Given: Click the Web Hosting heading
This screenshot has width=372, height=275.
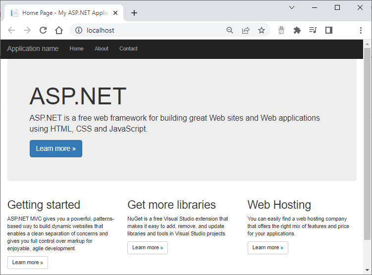Looking at the screenshot, I should coord(279,205).
